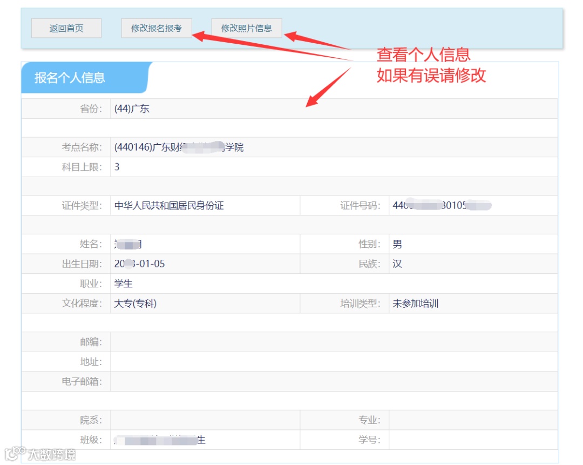Click the empty 地址 value cell
Image resolution: width=583 pixels, height=465 pixels.
tap(334, 362)
